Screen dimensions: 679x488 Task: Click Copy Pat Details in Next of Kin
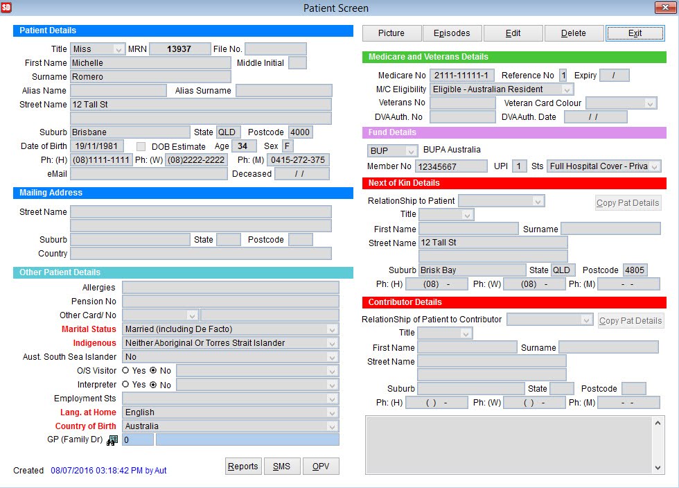[628, 203]
